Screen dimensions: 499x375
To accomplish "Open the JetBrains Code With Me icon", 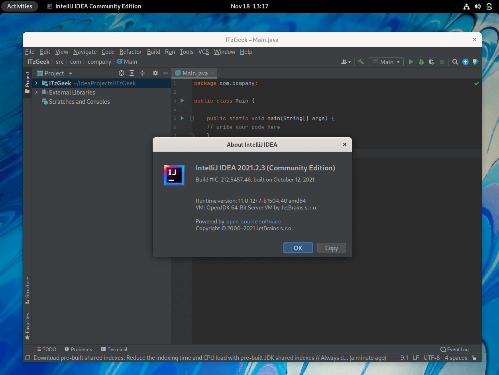I will pos(475,62).
